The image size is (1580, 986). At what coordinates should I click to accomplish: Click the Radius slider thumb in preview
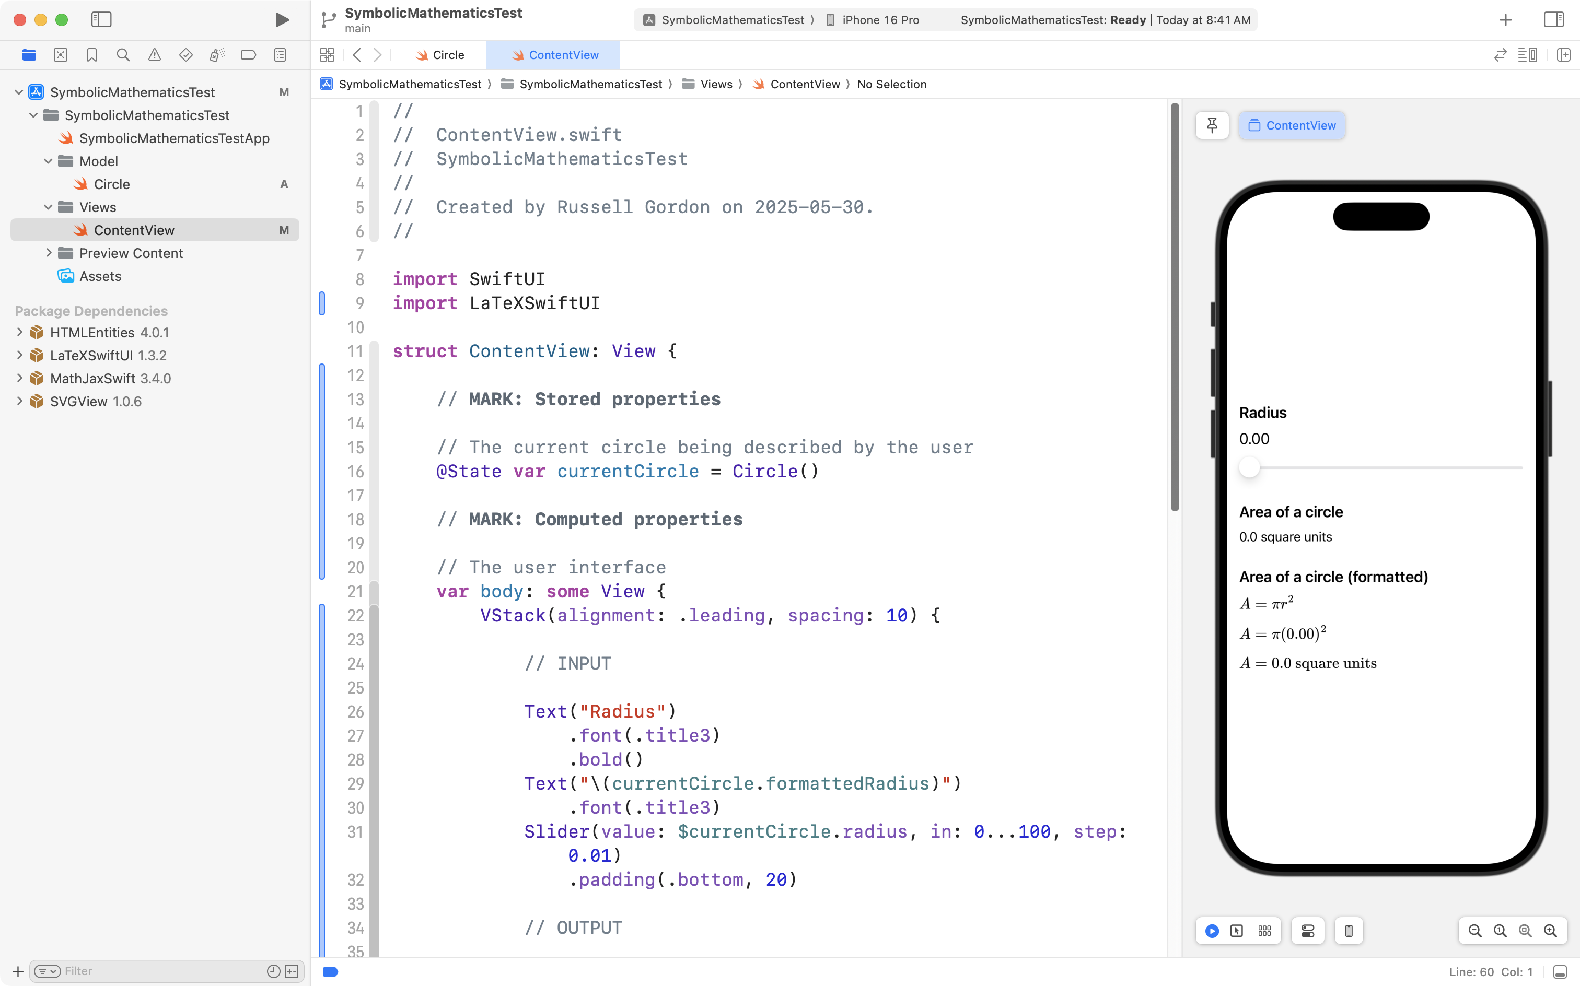click(1249, 467)
